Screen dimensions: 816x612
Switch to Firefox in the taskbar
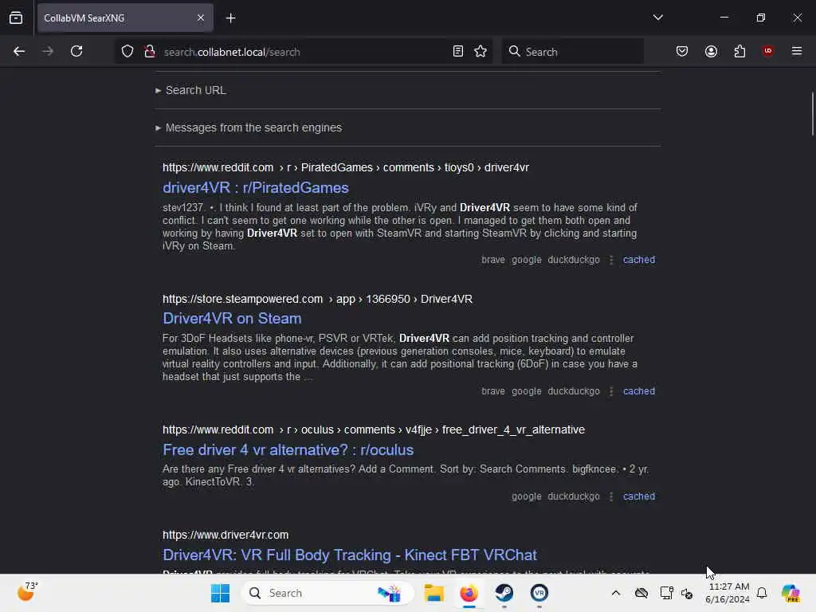click(x=469, y=593)
